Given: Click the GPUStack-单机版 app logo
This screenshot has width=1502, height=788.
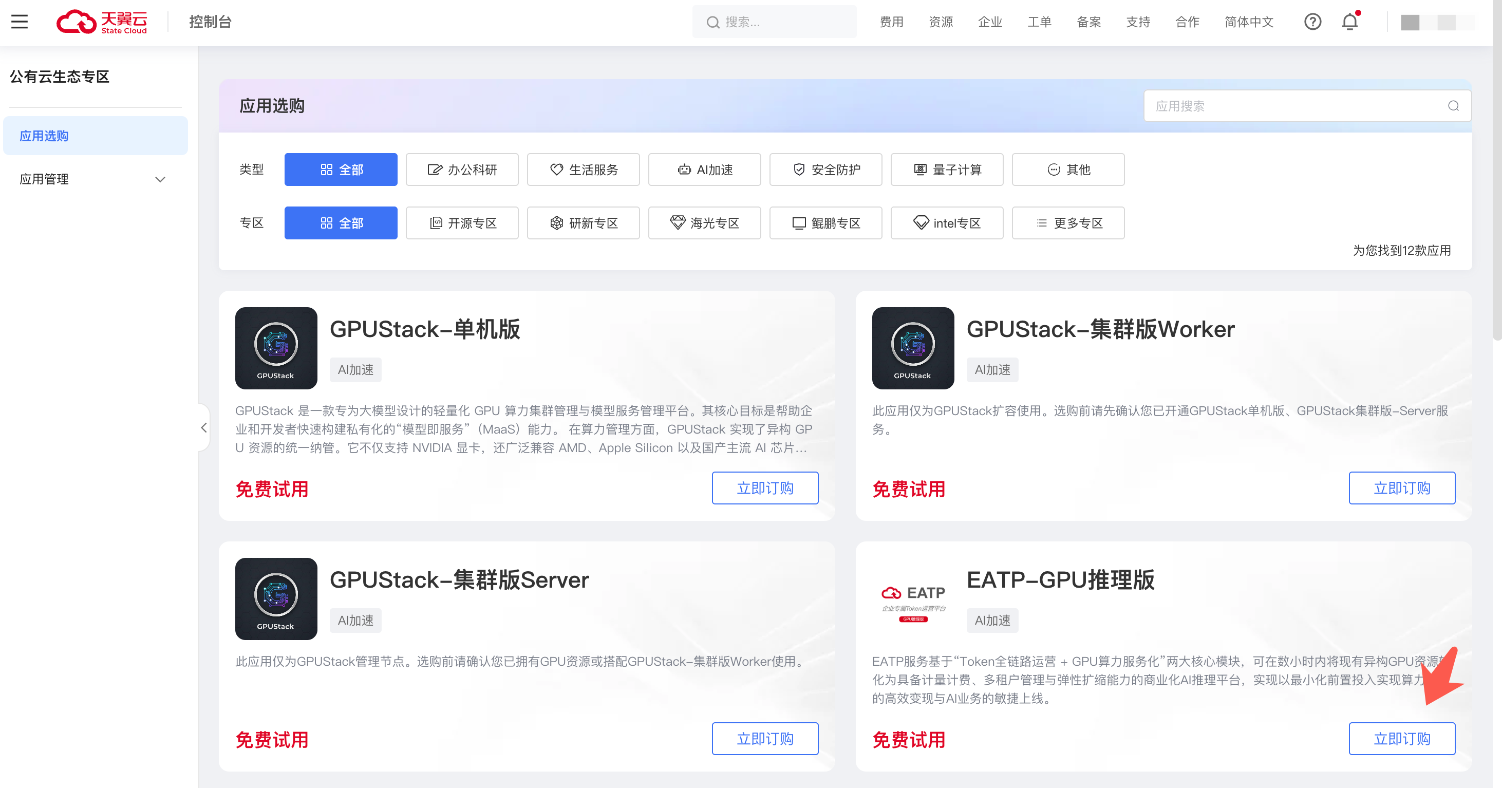Looking at the screenshot, I should pos(276,348).
